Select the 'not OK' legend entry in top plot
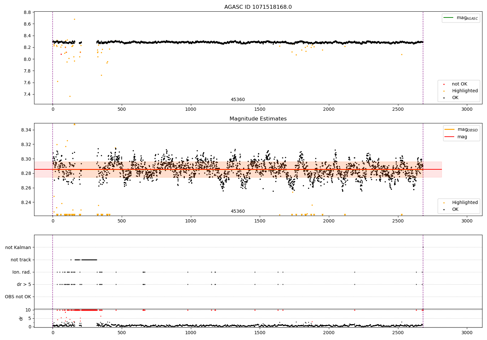The image size is (487, 340). [459, 84]
